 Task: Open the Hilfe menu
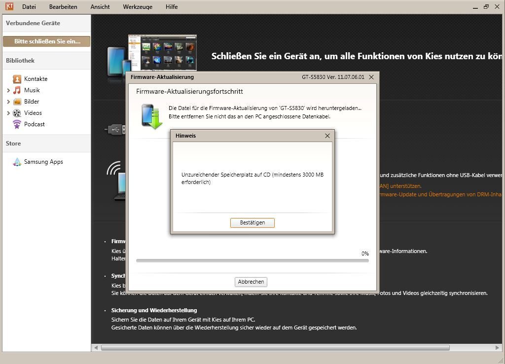172,7
